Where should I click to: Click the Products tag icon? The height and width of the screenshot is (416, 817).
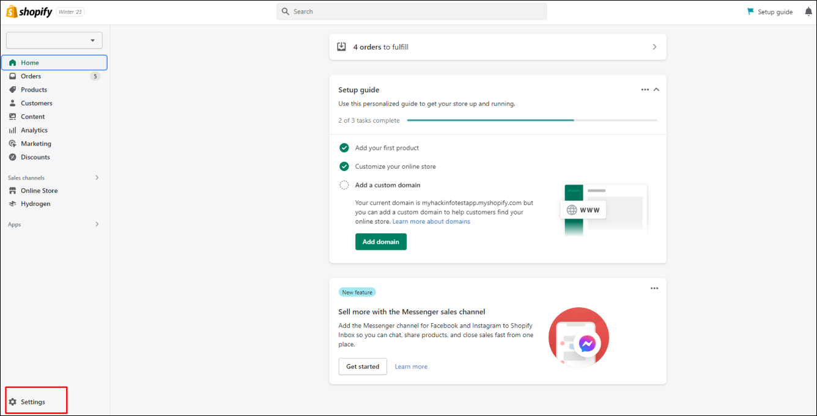coord(12,90)
